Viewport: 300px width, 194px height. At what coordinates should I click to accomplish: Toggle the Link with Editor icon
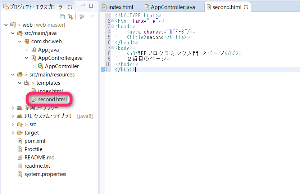(x=71, y=17)
